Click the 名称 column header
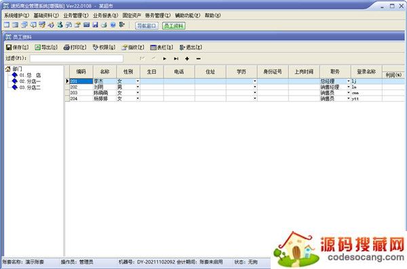The image size is (407, 269). tap(105, 72)
